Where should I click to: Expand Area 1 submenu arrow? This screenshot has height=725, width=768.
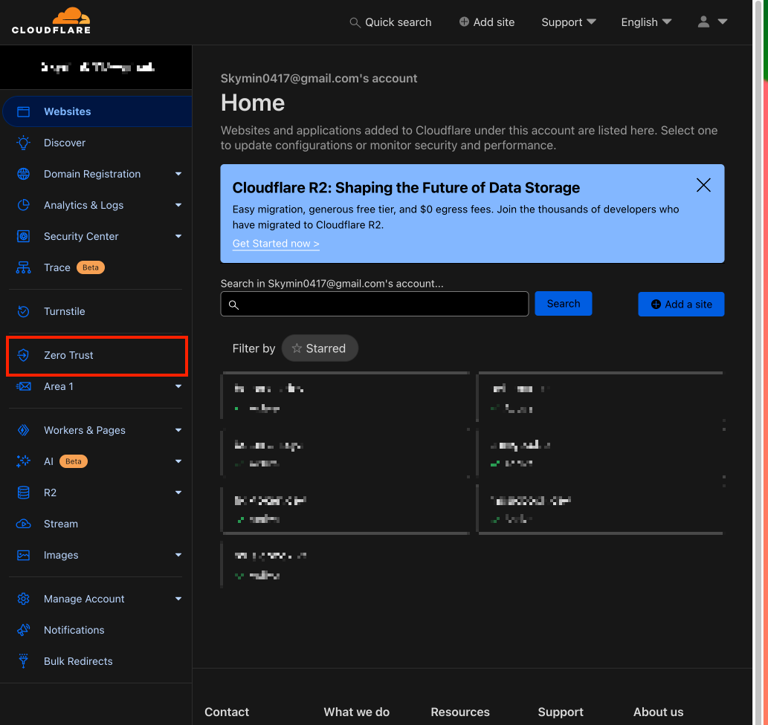pos(178,386)
